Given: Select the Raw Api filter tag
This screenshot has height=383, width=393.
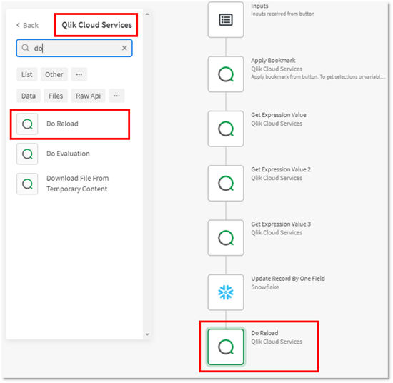Looking at the screenshot, I should click(88, 96).
